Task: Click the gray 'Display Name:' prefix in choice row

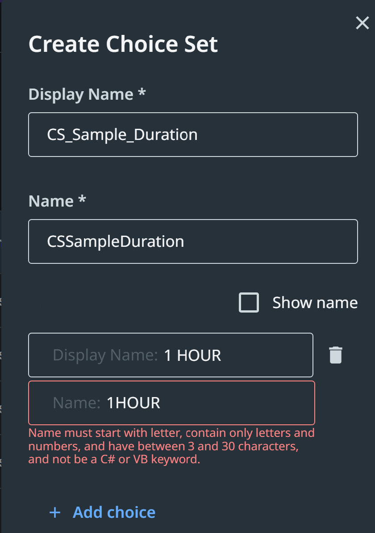Action: click(x=105, y=355)
